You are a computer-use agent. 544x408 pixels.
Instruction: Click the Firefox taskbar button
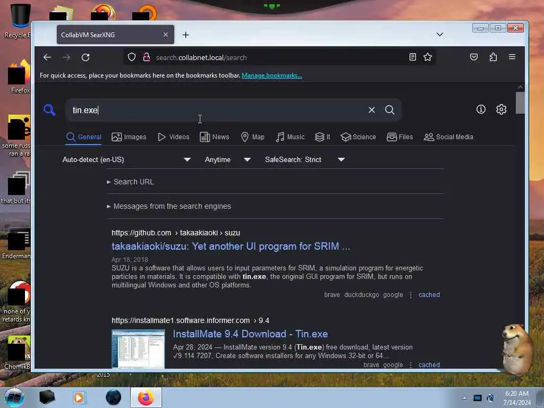pos(146,397)
